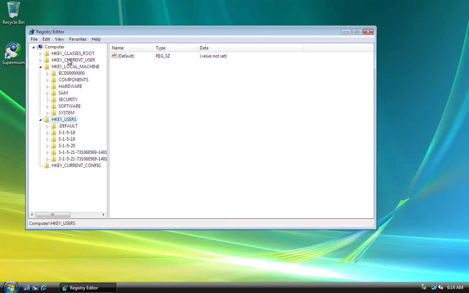
Task: Open the File menu
Action: point(34,39)
